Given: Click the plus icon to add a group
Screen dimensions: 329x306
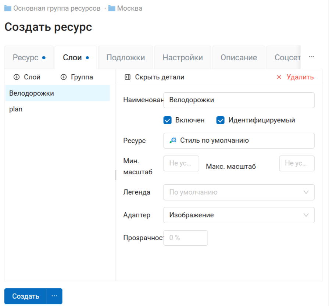Looking at the screenshot, I should [x=64, y=77].
